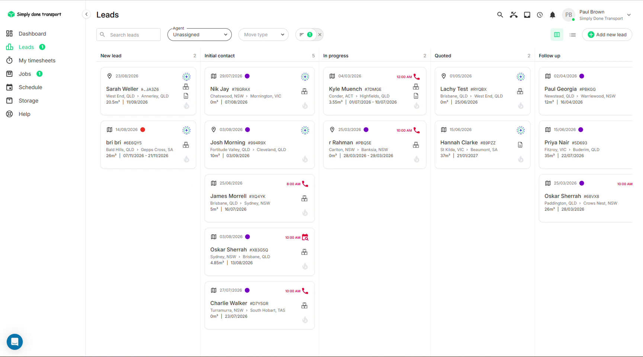Screen dimensions: 643x357
Task: Focus the Search leads input field
Action: (x=128, y=35)
